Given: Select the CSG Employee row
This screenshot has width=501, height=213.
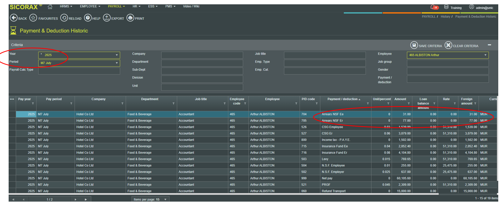Looking at the screenshot, I should click(x=253, y=127).
